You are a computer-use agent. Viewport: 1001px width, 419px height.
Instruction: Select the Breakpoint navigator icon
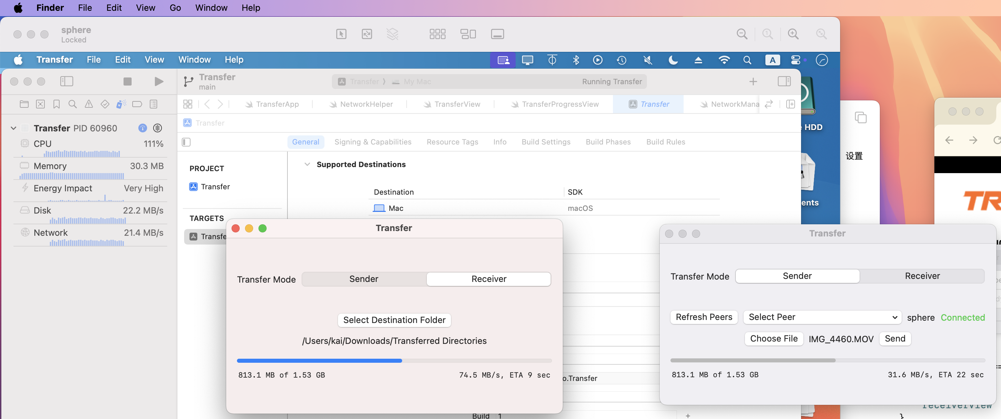tap(137, 104)
